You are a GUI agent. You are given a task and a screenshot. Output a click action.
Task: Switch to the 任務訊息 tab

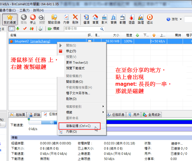(x=116, y=115)
